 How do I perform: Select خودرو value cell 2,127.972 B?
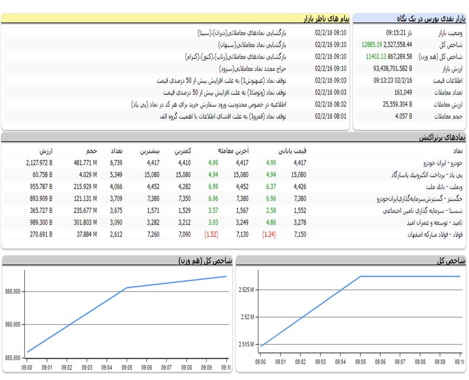tap(39, 163)
